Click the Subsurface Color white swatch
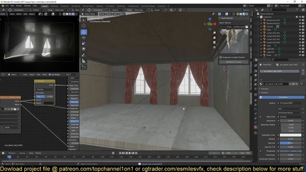Image resolution: width=306 pixels, height=172 pixels. (x=290, y=135)
